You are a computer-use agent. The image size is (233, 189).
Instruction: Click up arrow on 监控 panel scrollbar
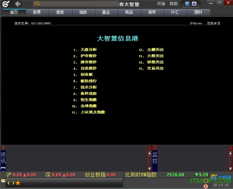pyautogui.click(x=230, y=153)
